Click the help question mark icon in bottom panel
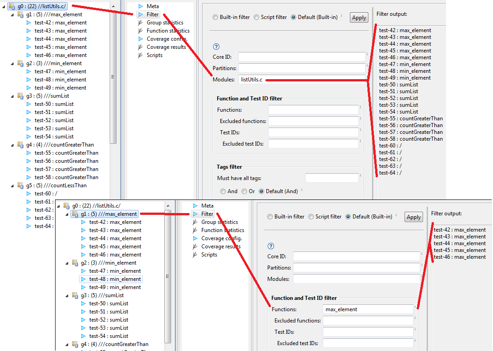 (271, 246)
